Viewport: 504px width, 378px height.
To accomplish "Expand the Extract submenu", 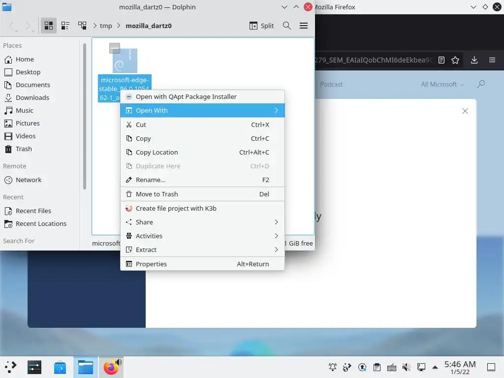I will pyautogui.click(x=202, y=250).
